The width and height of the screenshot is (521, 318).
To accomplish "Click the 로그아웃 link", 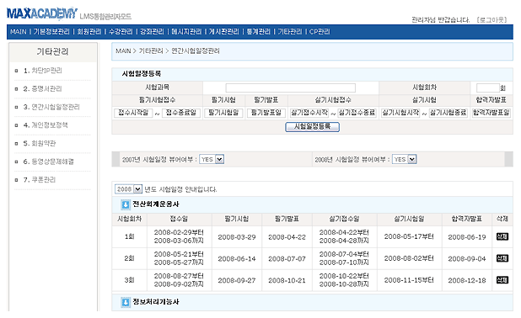I will [x=492, y=20].
